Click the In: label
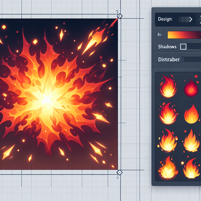The height and width of the screenshot is (201, 201). pyautogui.click(x=160, y=35)
